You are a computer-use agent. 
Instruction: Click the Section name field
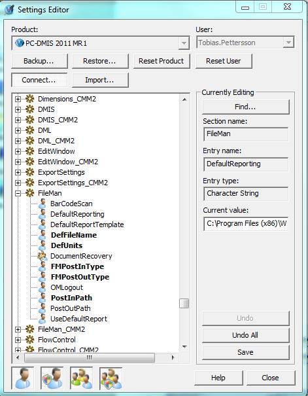246,134
